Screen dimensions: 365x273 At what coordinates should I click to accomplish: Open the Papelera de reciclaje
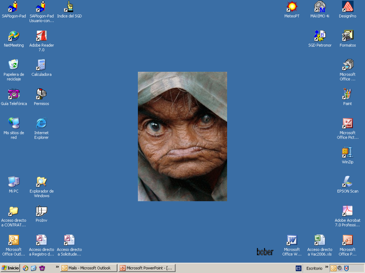[x=14, y=65]
